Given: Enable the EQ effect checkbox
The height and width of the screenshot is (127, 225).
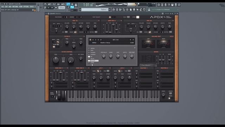Looking at the screenshot, I should (89, 56).
